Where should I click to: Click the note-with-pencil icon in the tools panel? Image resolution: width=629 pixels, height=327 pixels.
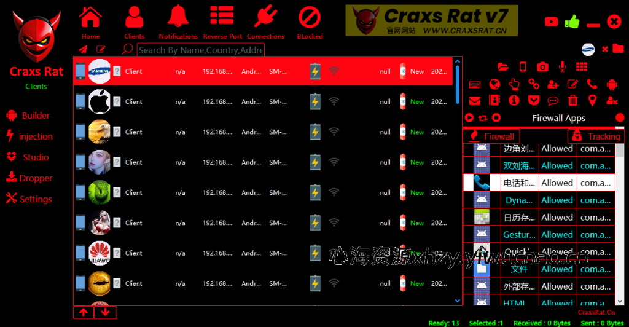click(x=572, y=84)
